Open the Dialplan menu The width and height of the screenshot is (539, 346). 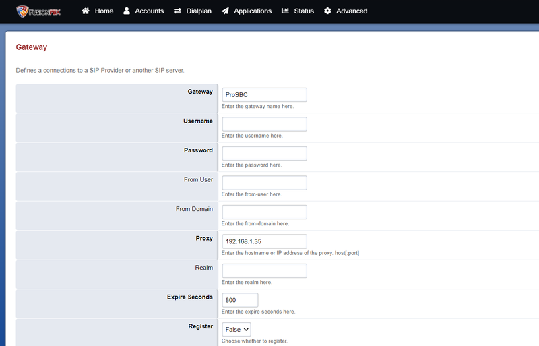pyautogui.click(x=193, y=11)
